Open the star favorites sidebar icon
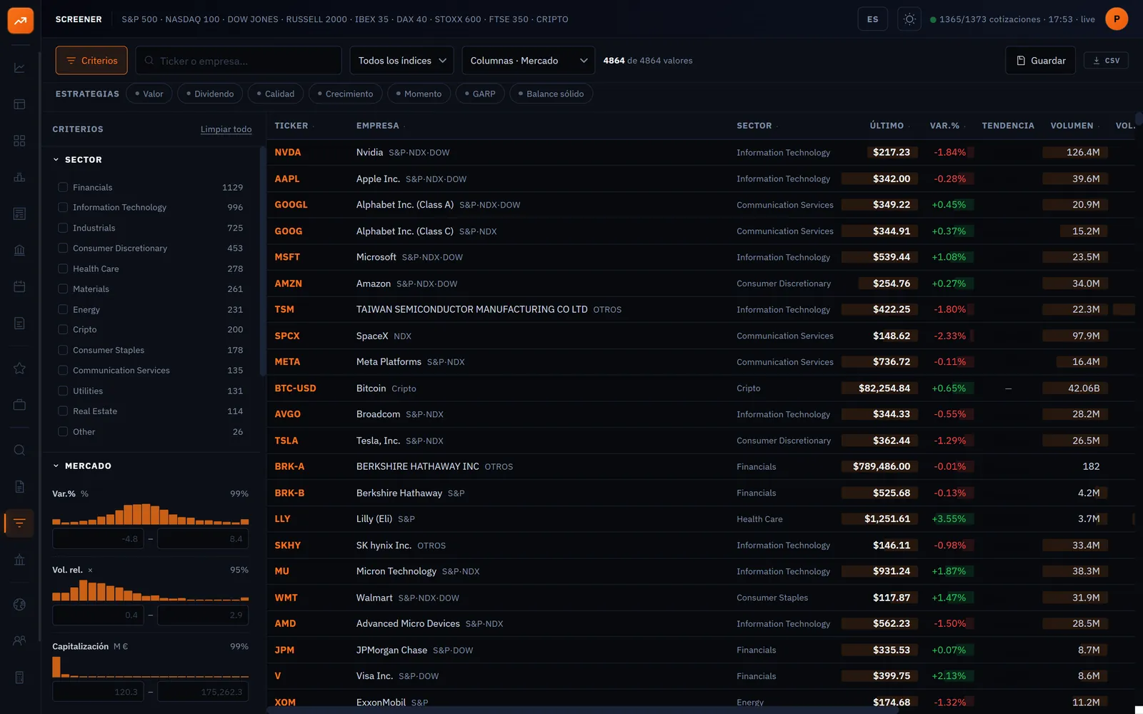This screenshot has width=1143, height=714. coord(19,368)
